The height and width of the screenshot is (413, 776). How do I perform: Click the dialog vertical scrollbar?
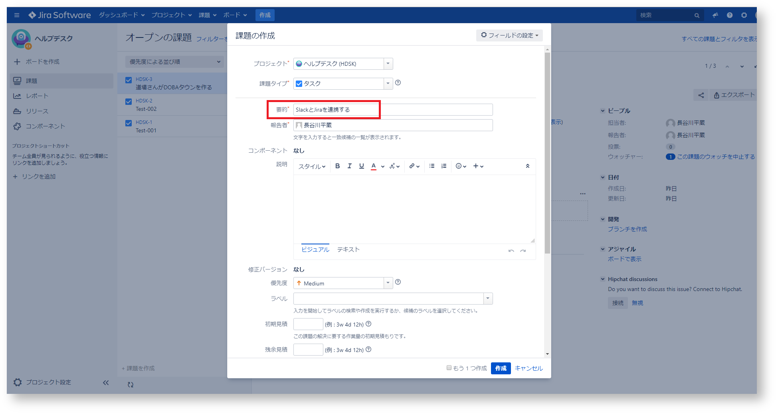tap(547, 153)
